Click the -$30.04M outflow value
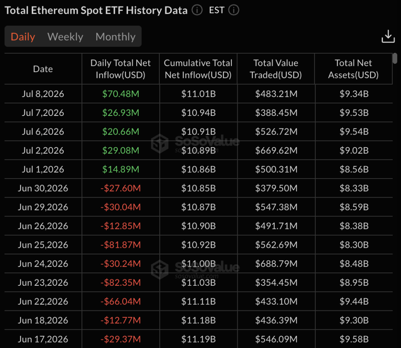This screenshot has height=348, width=401. coord(121,207)
